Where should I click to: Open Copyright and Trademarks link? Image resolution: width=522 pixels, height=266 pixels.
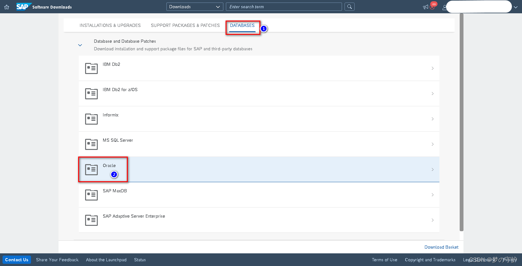(x=430, y=260)
